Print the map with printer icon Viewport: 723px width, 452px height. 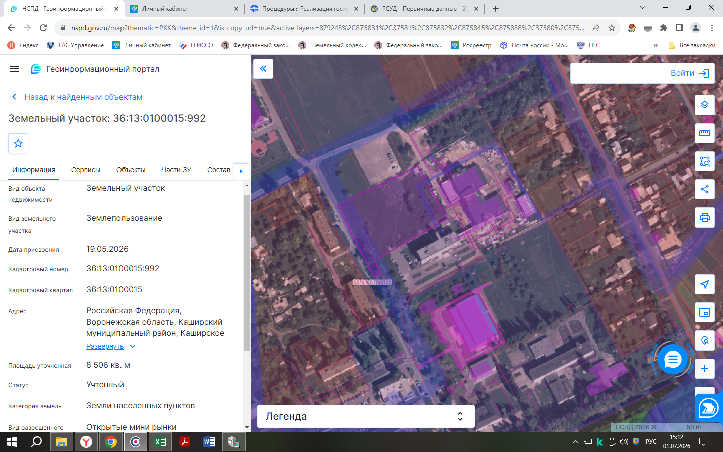coord(705,217)
